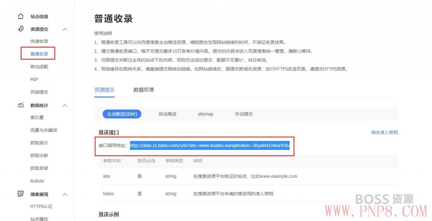This screenshot has width=432, height=221.
Task: Click usage note 2 about 10万条
Action: 204,51
